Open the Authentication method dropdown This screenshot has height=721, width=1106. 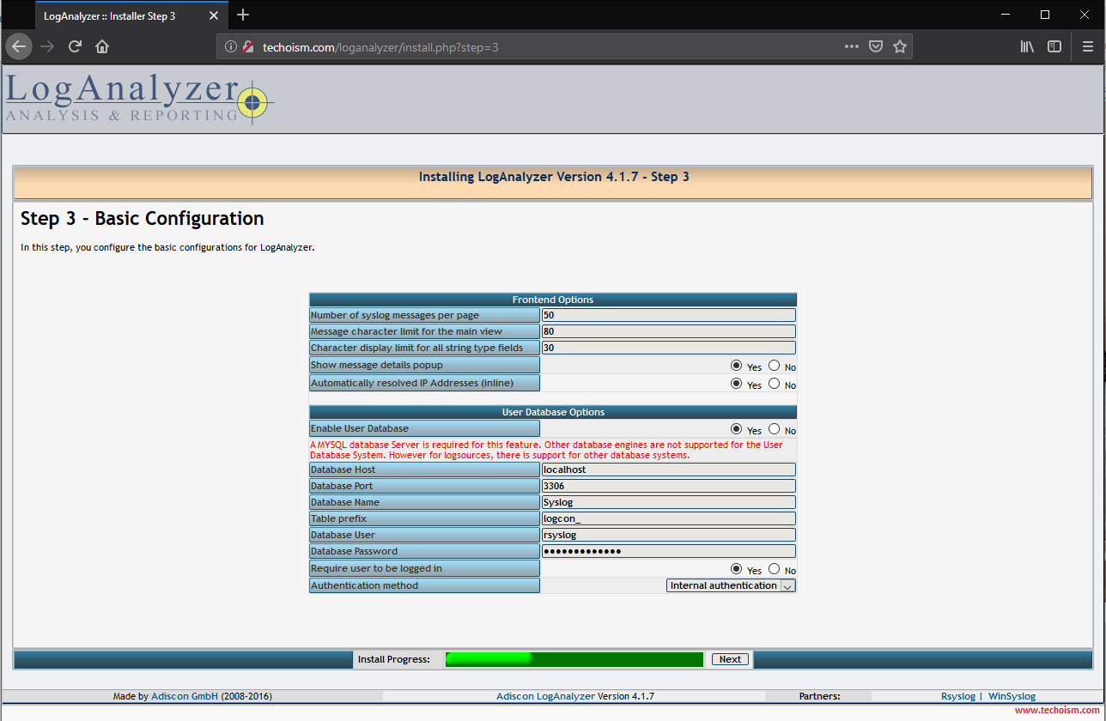point(731,585)
